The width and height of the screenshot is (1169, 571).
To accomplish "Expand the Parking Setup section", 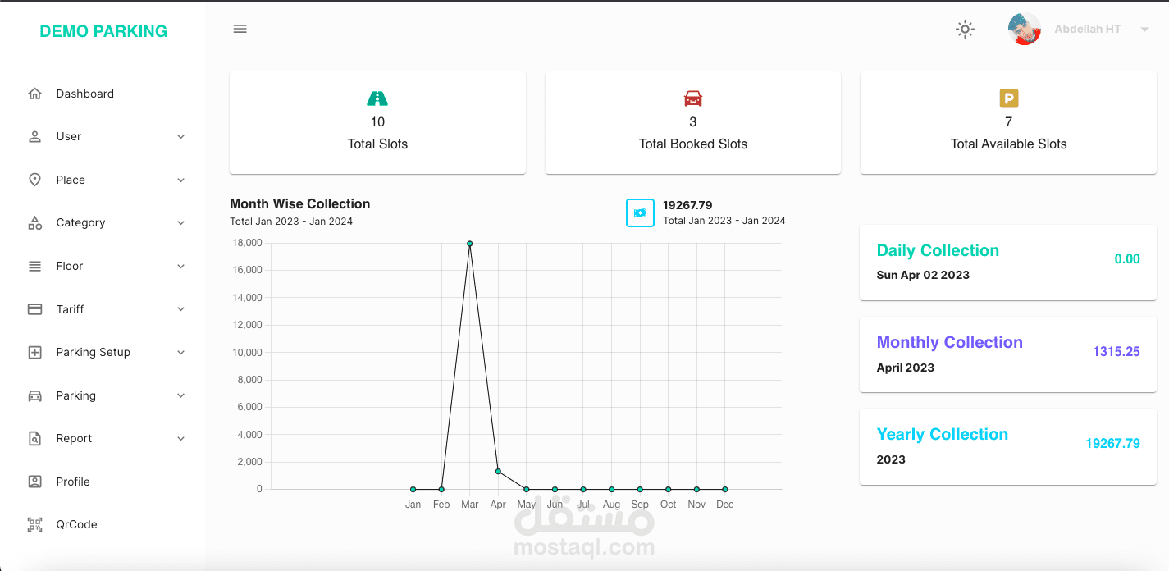I will pyautogui.click(x=180, y=352).
